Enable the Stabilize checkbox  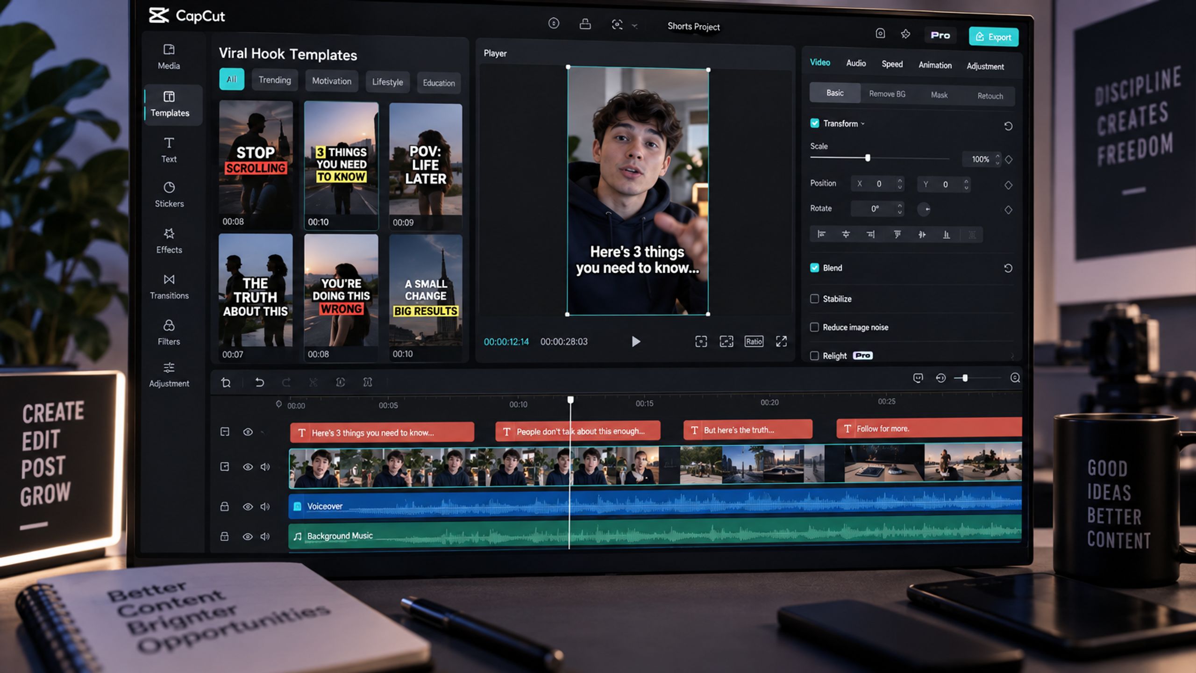(x=814, y=298)
